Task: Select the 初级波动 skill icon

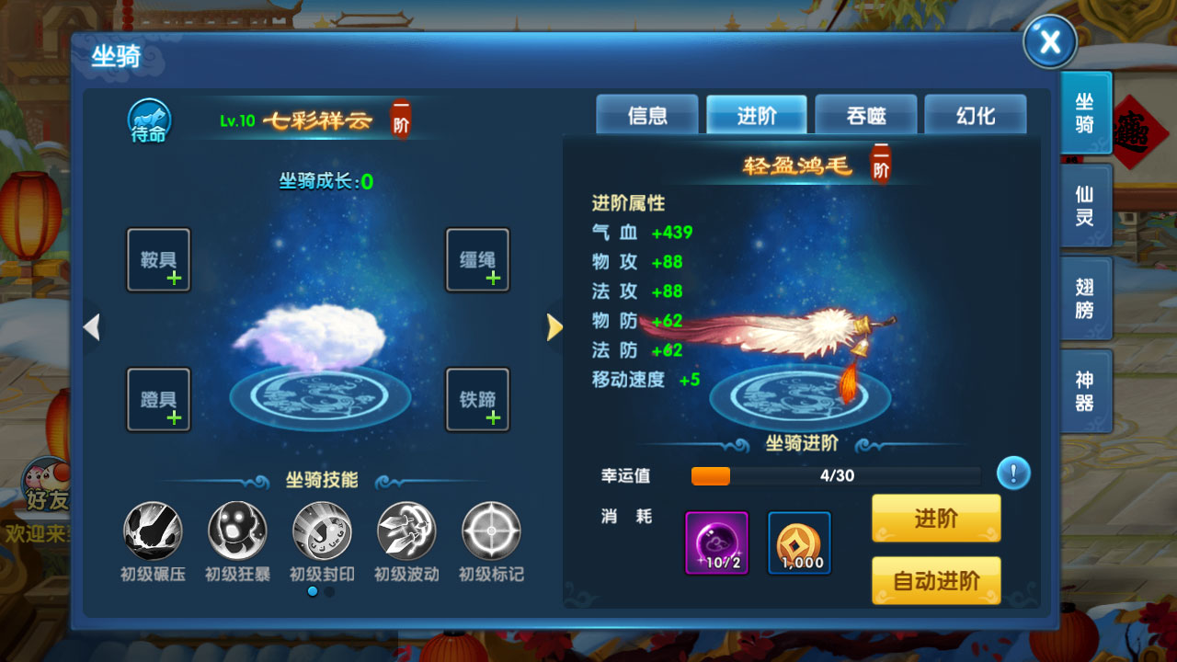Action: point(406,531)
